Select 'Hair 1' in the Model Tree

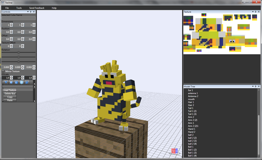191,102
